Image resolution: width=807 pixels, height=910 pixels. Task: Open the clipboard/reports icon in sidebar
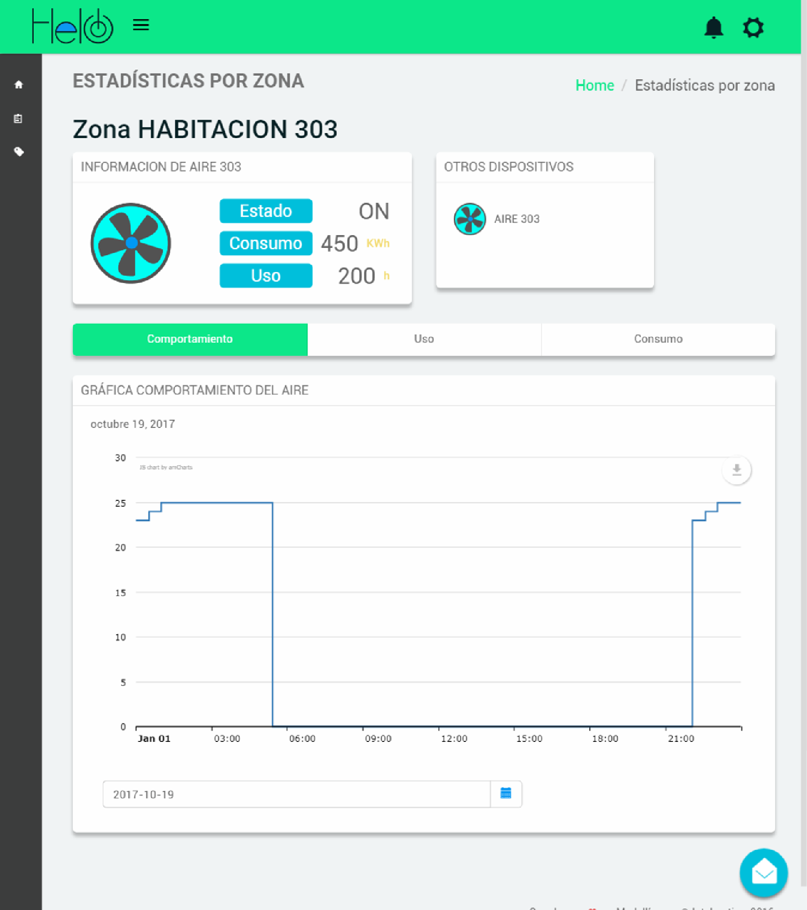click(18, 118)
